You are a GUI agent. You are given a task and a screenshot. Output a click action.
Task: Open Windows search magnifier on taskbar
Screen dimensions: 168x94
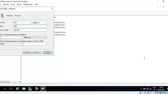pyautogui.click(x=5, y=89)
